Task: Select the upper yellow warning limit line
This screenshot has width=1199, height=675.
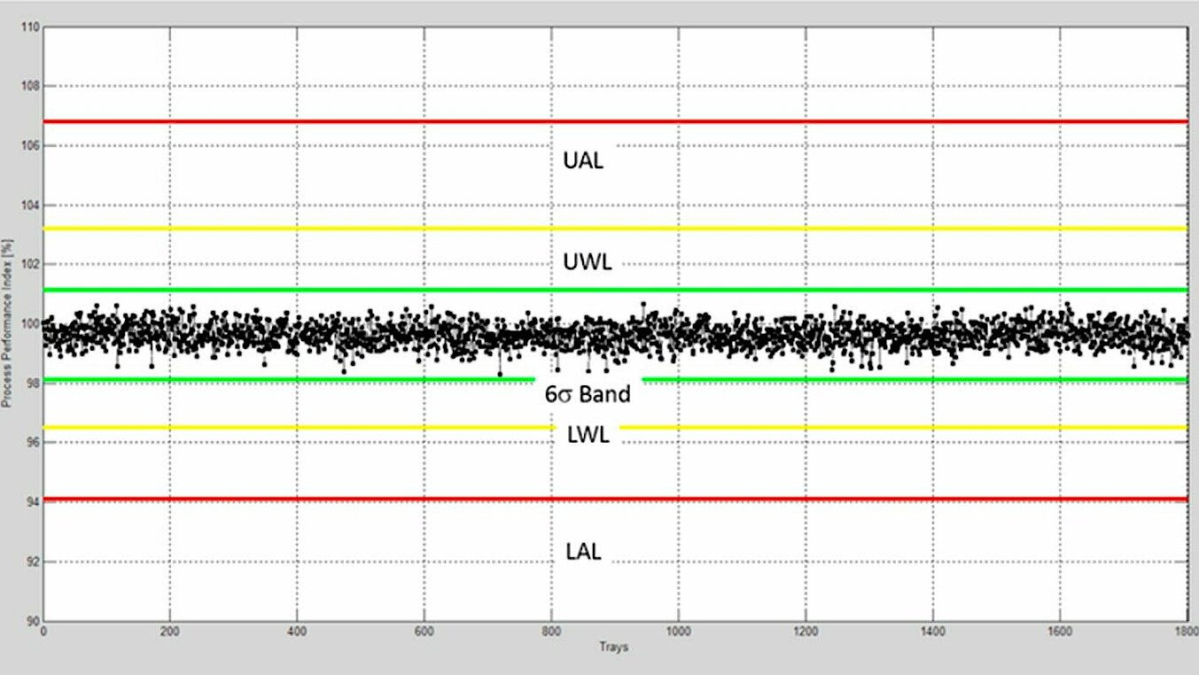Action: coord(354,229)
